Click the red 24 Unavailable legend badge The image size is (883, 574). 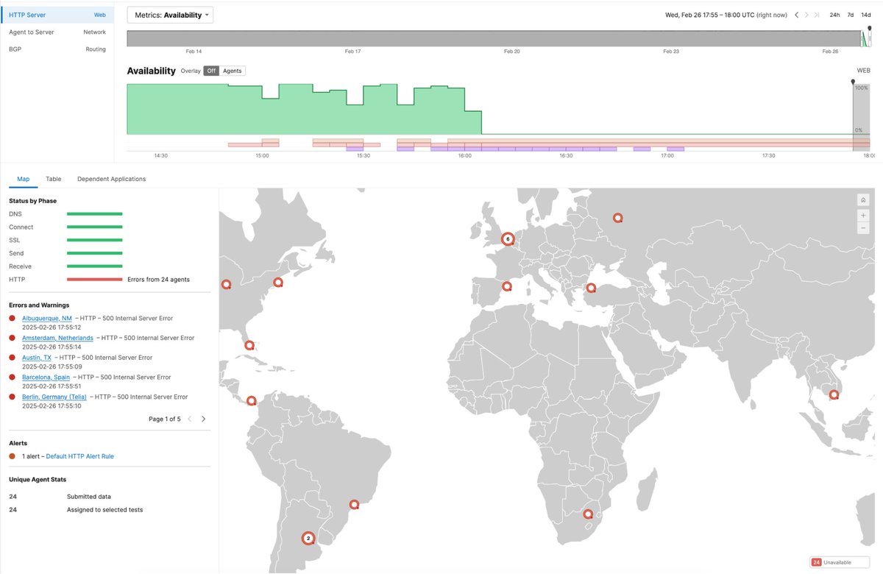point(816,562)
